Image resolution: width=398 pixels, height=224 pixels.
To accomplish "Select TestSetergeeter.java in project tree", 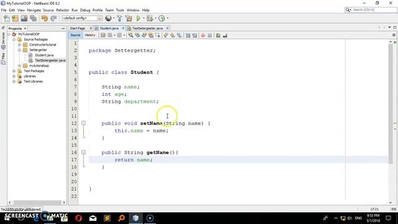I will point(50,60).
